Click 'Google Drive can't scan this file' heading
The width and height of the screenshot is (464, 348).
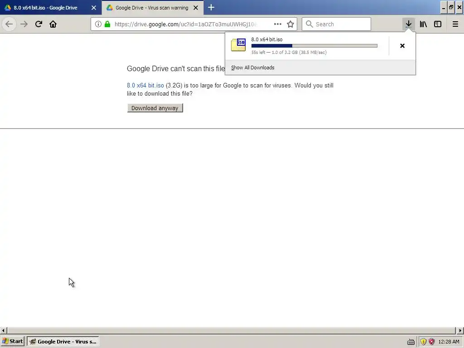[176, 69]
